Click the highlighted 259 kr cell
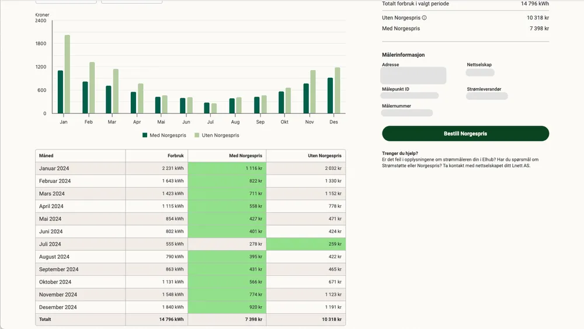The width and height of the screenshot is (584, 329). [x=306, y=244]
